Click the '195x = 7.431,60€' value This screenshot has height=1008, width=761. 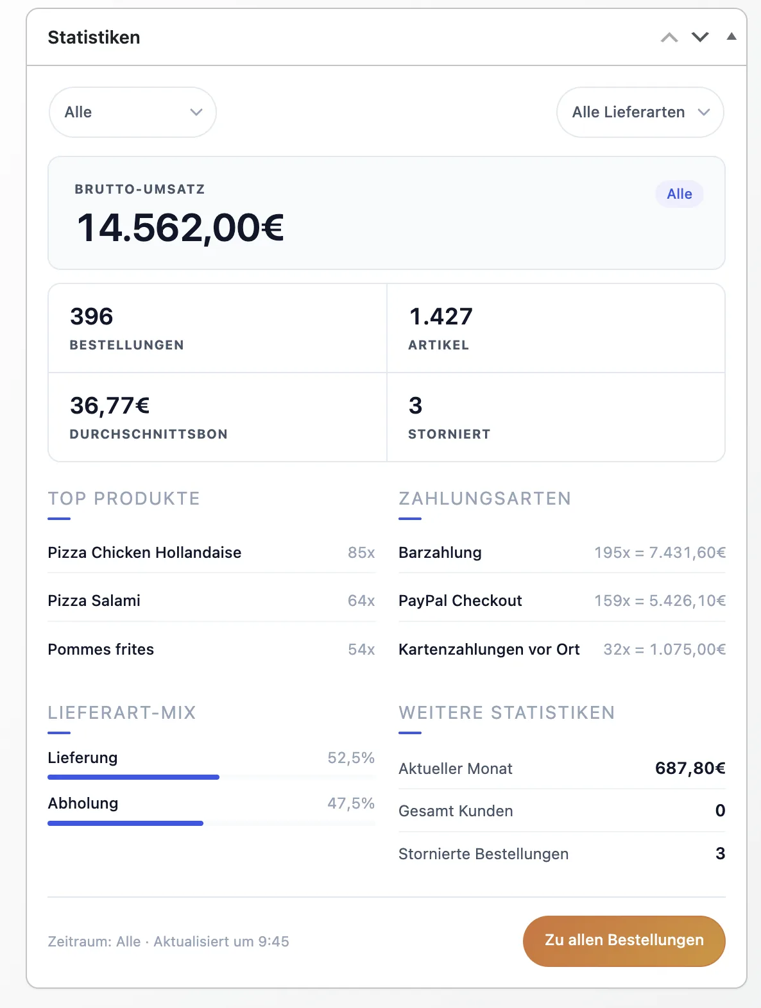[660, 553]
